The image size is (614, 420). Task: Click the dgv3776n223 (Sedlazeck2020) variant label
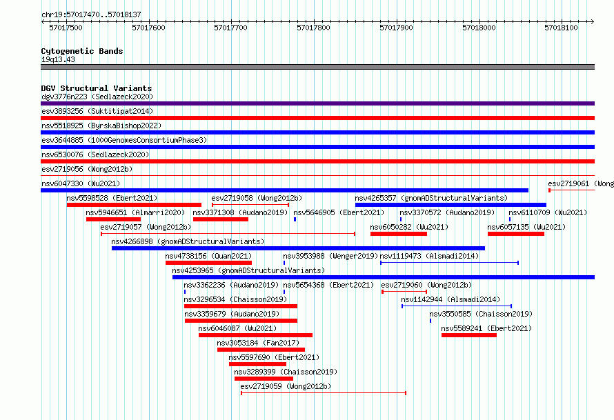97,97
